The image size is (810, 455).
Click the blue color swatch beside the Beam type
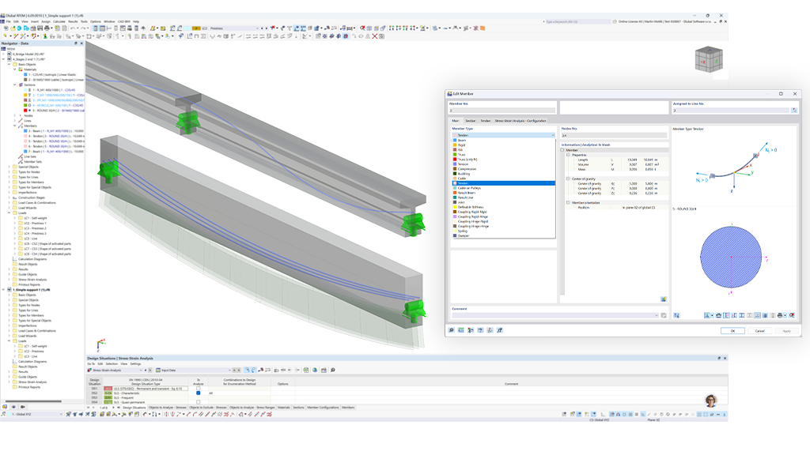[454, 139]
